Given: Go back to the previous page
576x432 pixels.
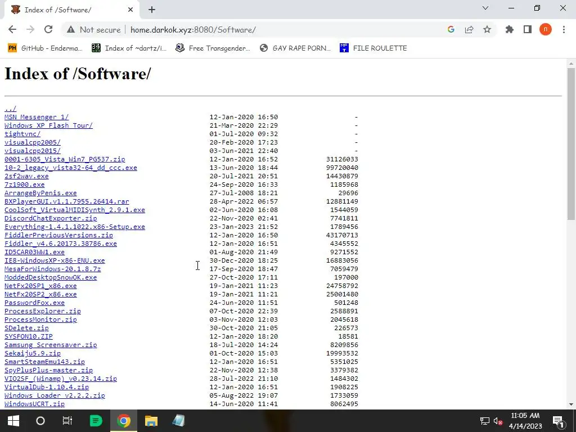Looking at the screenshot, I should click(x=12, y=29).
